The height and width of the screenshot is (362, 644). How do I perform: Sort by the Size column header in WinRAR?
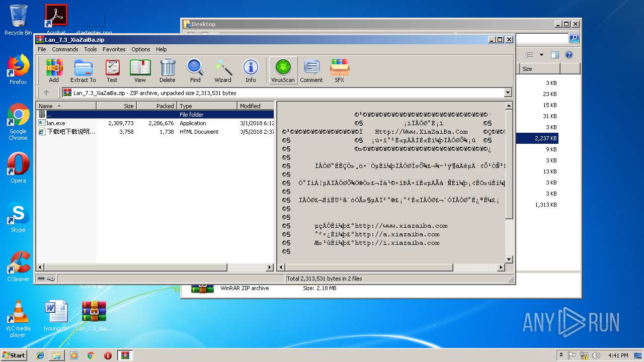[116, 106]
